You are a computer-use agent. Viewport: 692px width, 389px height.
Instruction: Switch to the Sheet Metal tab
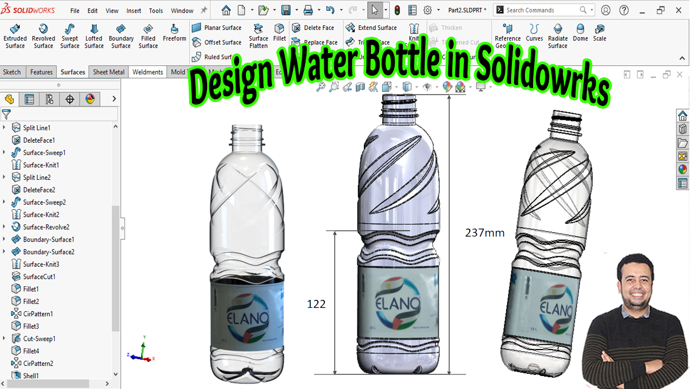click(109, 72)
